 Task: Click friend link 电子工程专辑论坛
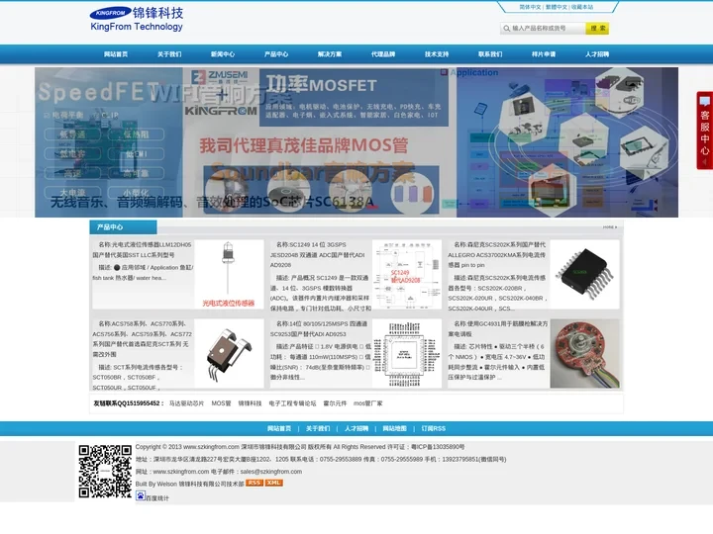click(292, 403)
